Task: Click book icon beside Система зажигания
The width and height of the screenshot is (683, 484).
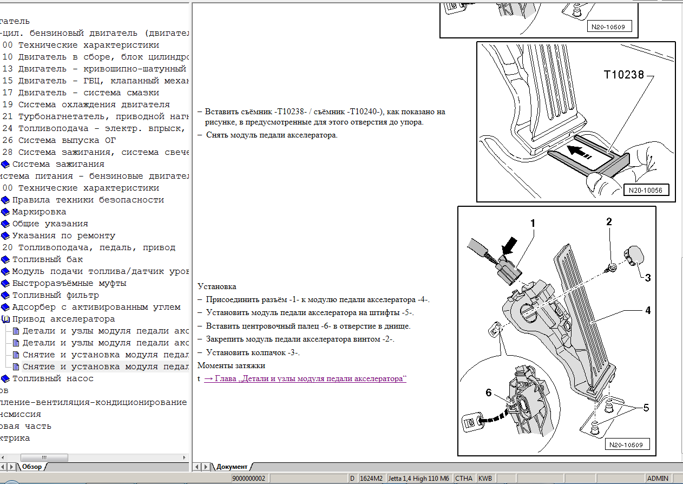Action: (5, 164)
